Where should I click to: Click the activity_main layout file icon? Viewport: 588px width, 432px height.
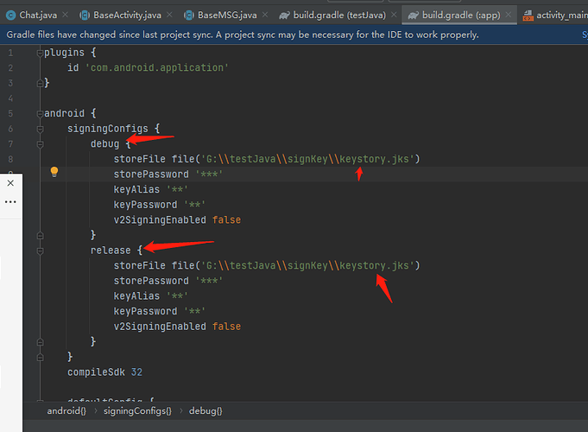pyautogui.click(x=528, y=16)
